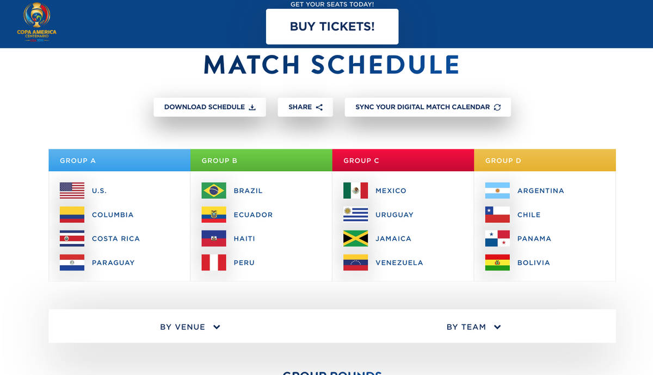The image size is (653, 375).
Task: Open the Group A header tab
Action: click(119, 160)
